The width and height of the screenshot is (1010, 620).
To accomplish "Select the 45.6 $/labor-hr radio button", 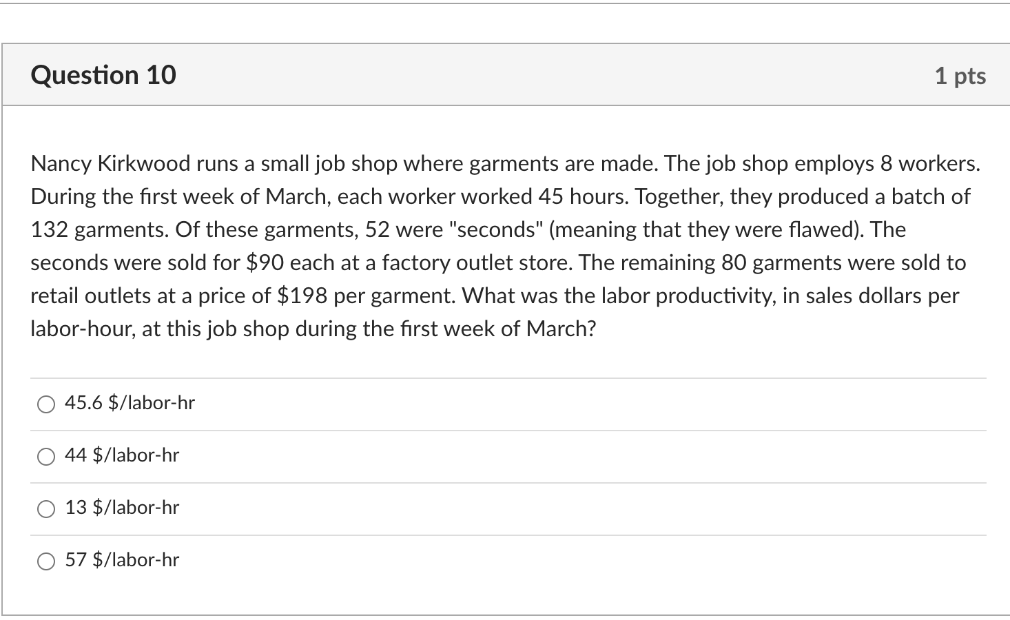I will pos(46,404).
